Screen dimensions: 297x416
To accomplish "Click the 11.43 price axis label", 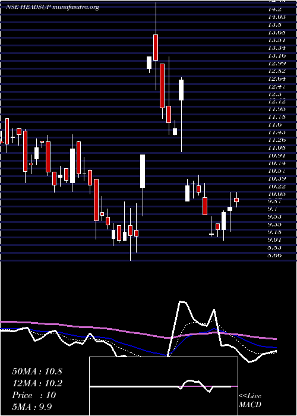I will pos(277,132).
